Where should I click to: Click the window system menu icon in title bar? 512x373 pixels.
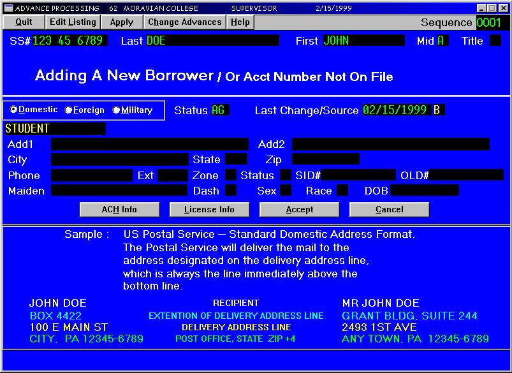[8, 8]
